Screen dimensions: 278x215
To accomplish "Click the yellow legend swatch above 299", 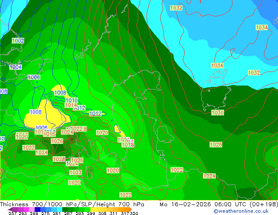I will click(93, 209).
